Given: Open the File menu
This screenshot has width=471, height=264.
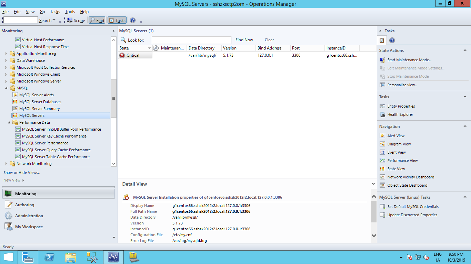Looking at the screenshot, I should 6,12.
